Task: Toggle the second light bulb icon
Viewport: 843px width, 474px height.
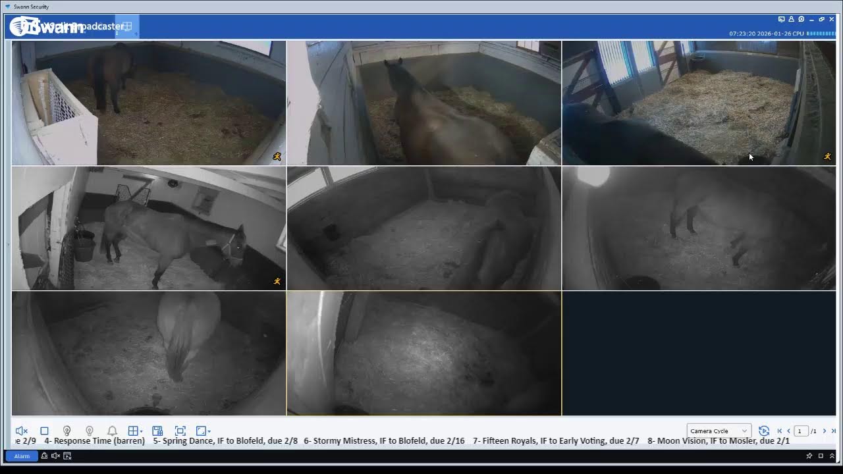Action: coord(90,431)
